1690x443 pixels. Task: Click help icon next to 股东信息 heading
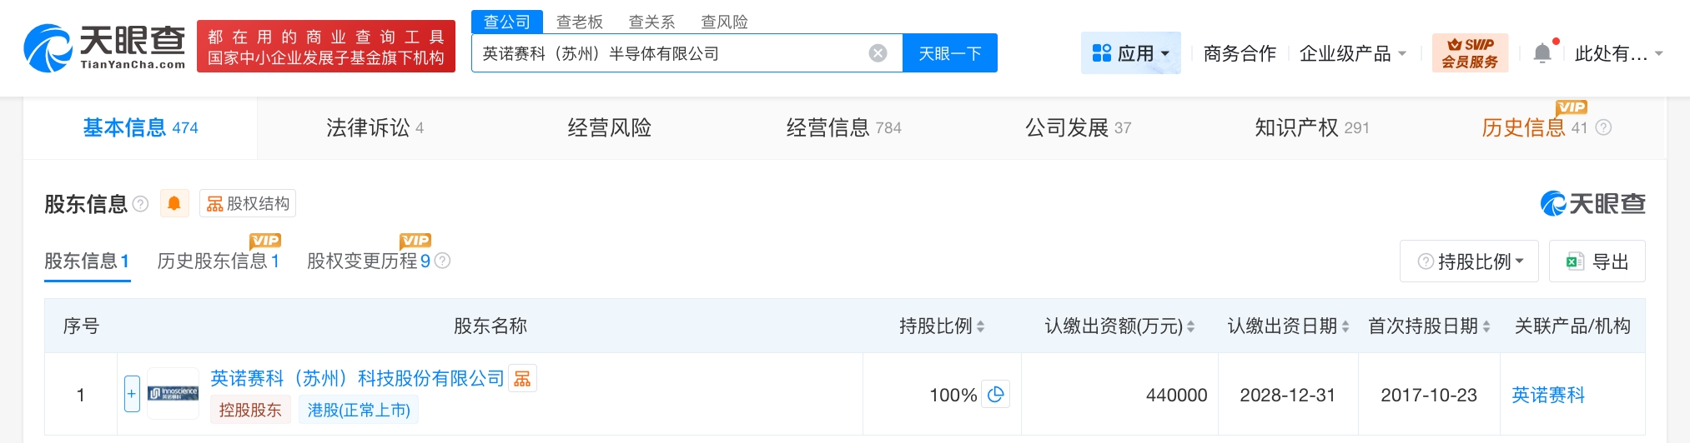coord(141,204)
